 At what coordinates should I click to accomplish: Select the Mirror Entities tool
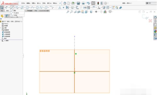pyautogui.click(x=85, y=8)
